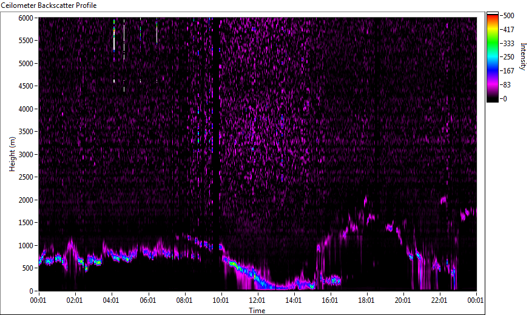Click the 5500 height axis value

(x=26, y=41)
